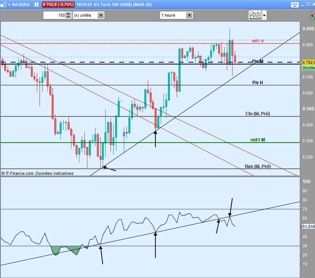
Task: Click the RSI value label 51,016
Action: [309, 226]
